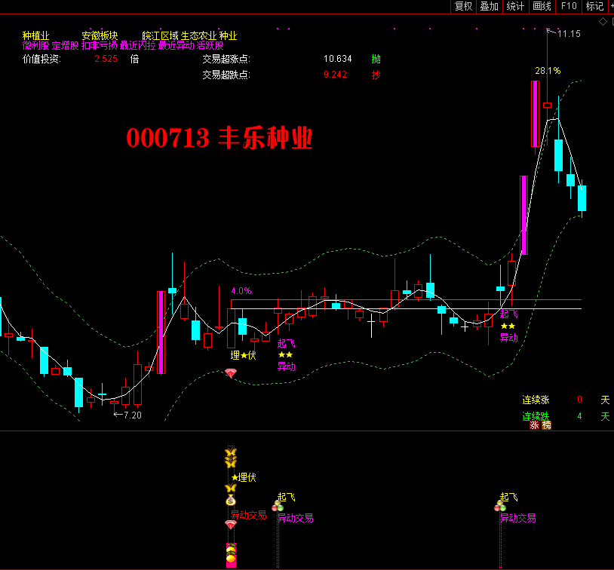The height and width of the screenshot is (570, 614).
Task: Click the 复权 toolbar button
Action: pos(463,7)
